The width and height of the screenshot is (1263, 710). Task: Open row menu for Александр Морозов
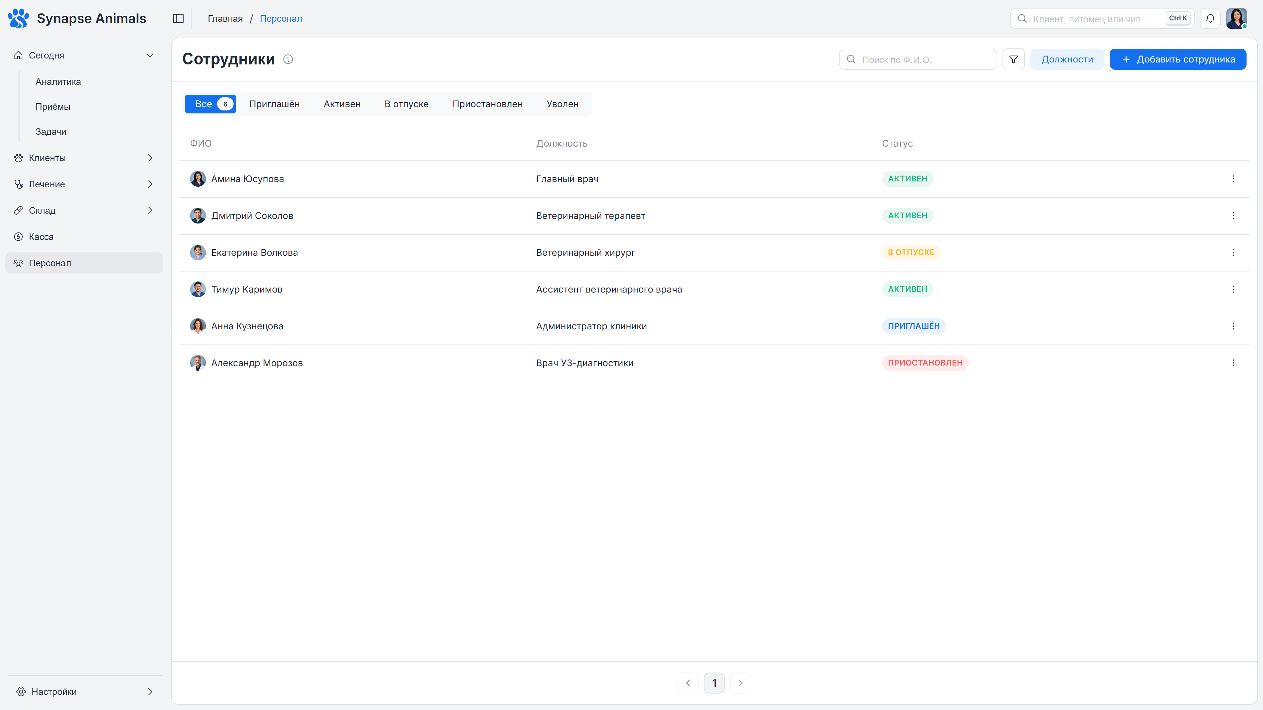click(x=1233, y=363)
